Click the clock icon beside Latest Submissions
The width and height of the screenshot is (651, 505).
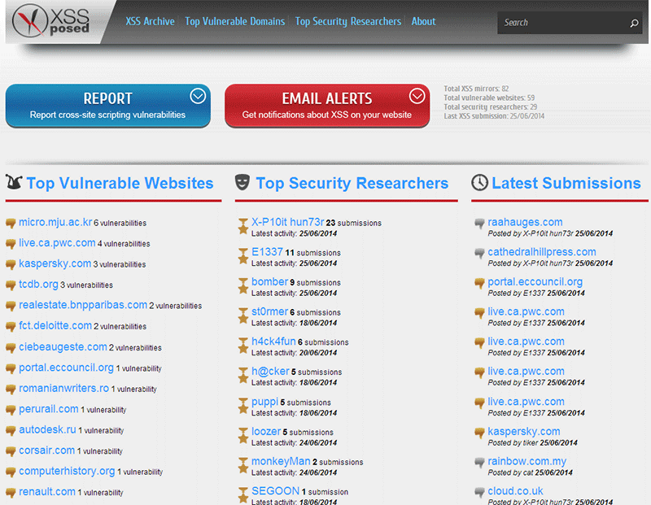point(479,183)
